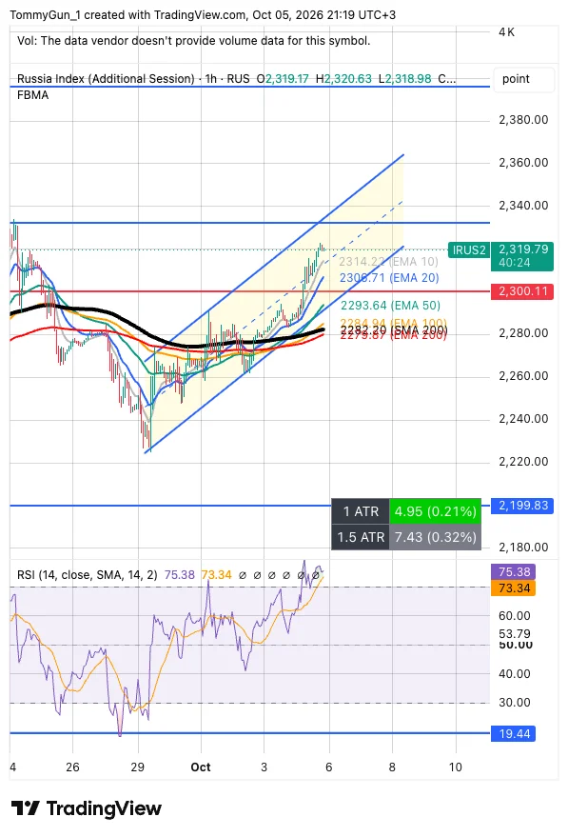Click the '1 ATR' table cell
The width and height of the screenshot is (568, 837).
(361, 511)
